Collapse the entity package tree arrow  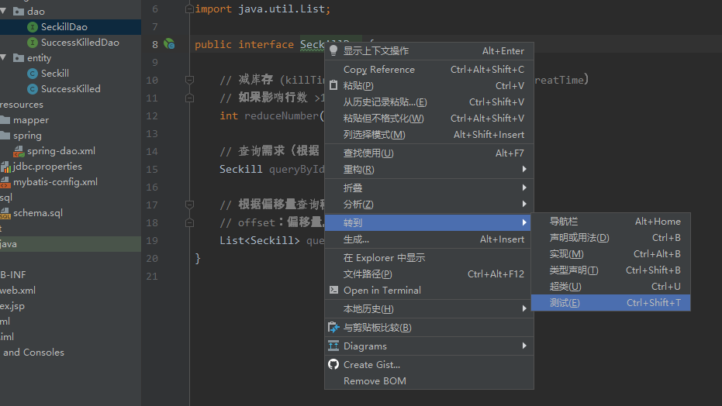tap(4, 57)
